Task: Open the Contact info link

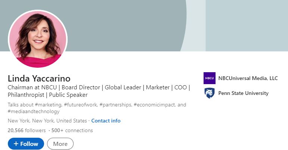Action: [106, 121]
